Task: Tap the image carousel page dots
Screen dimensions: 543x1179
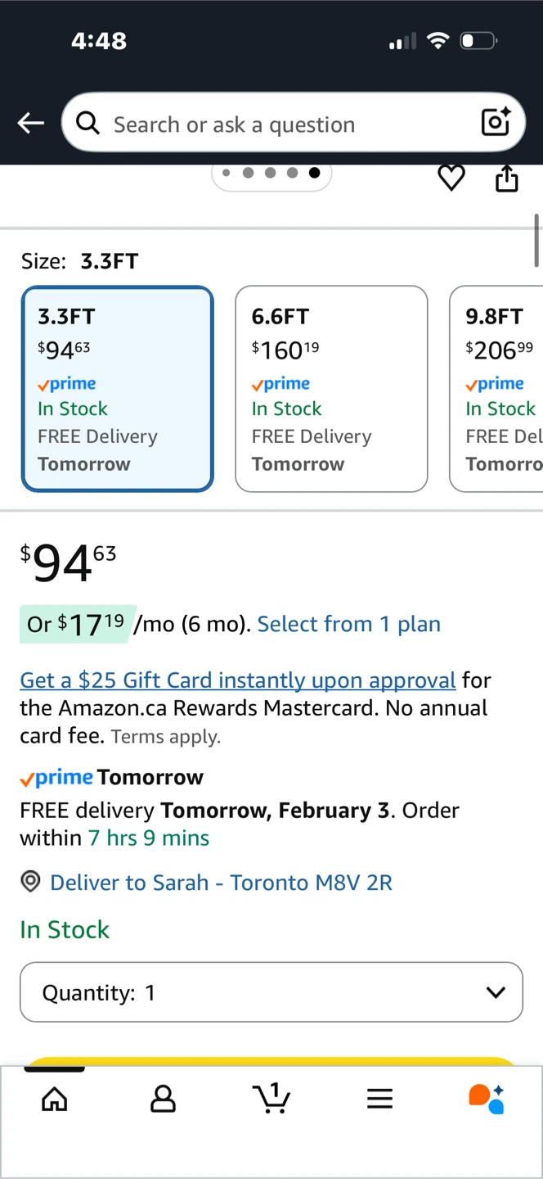Action: [271, 173]
